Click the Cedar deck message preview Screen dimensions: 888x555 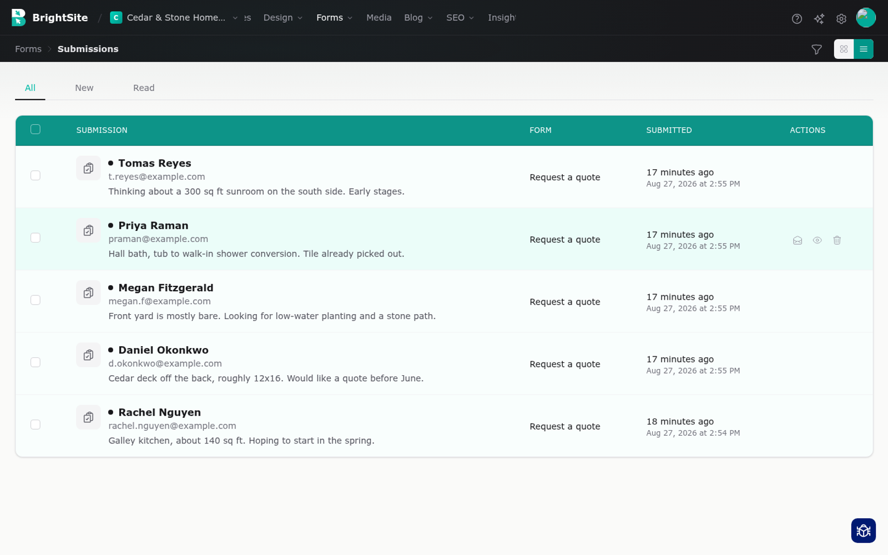point(266,378)
